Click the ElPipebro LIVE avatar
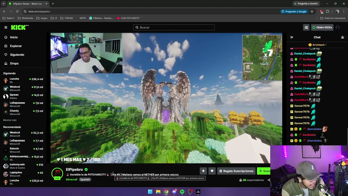 [57, 174]
